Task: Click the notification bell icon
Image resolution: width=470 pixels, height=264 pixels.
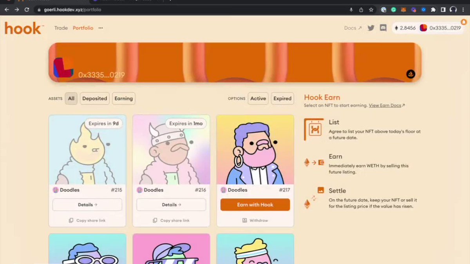Action: tap(464, 22)
